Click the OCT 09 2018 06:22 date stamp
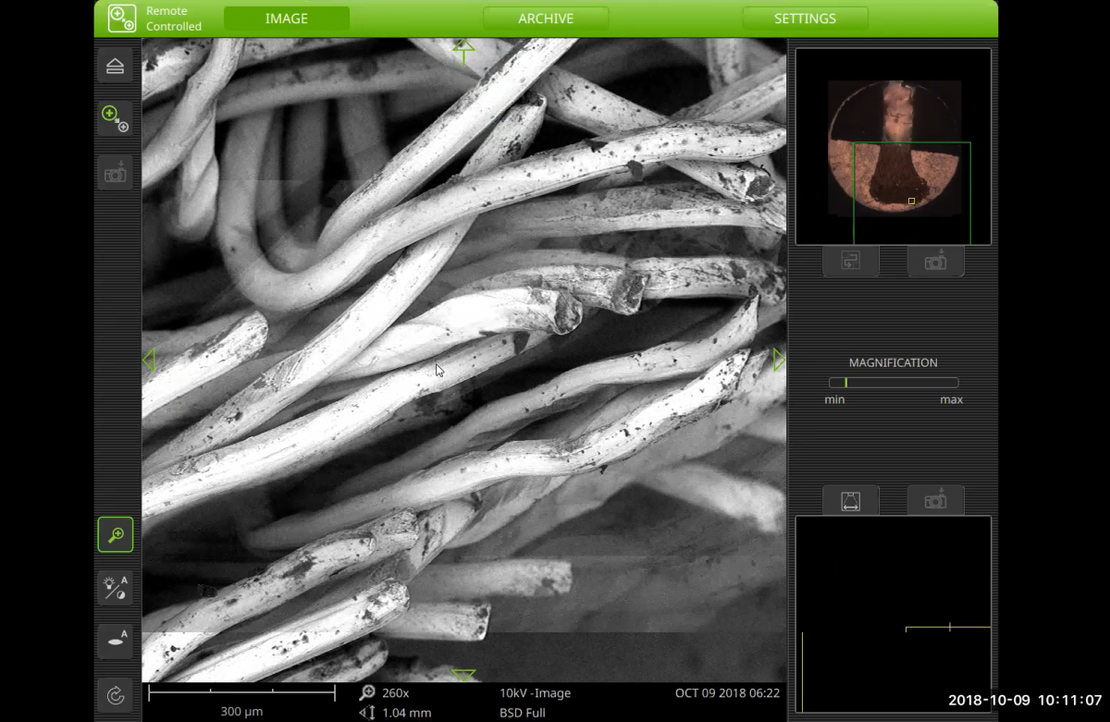The height and width of the screenshot is (722, 1110). [727, 693]
